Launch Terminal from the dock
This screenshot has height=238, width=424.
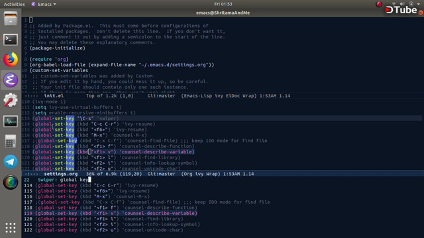coord(11,40)
